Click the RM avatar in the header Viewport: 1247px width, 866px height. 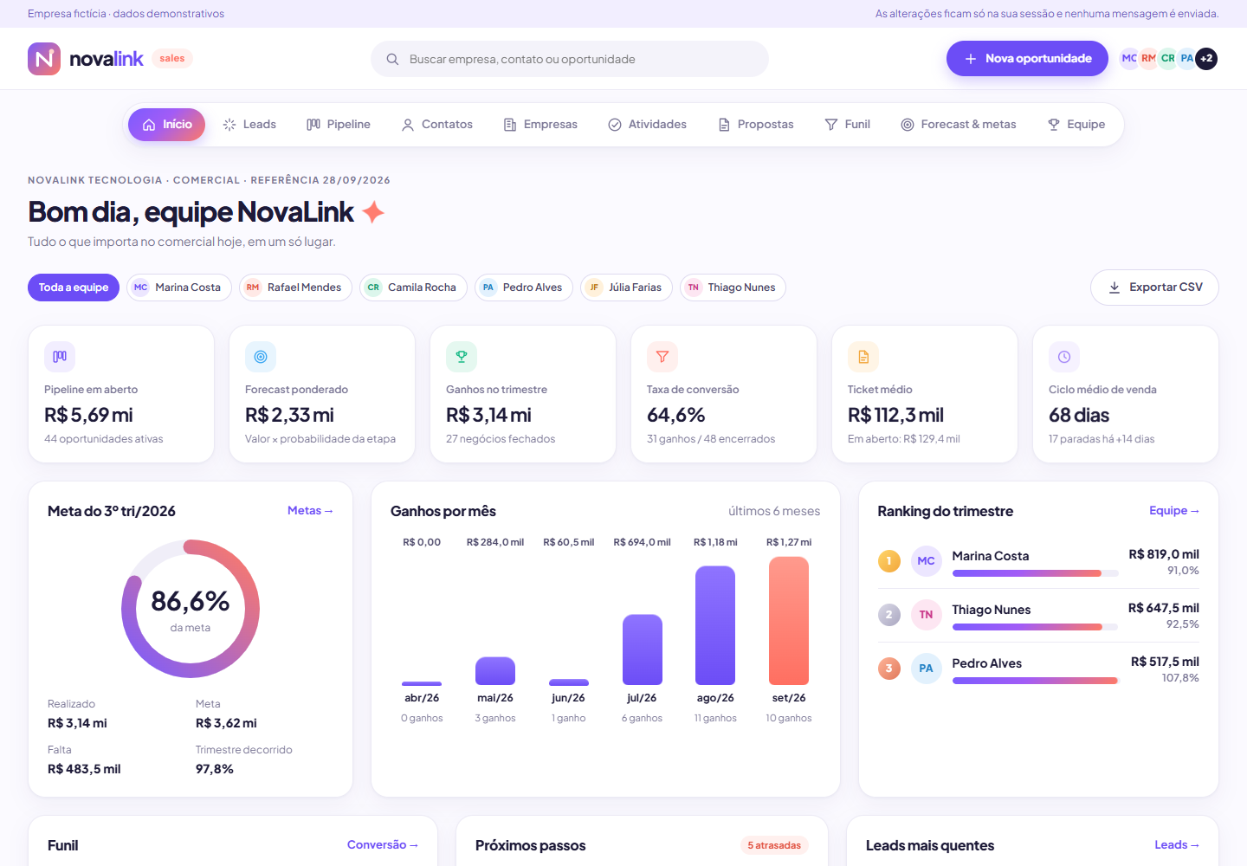coord(1148,59)
